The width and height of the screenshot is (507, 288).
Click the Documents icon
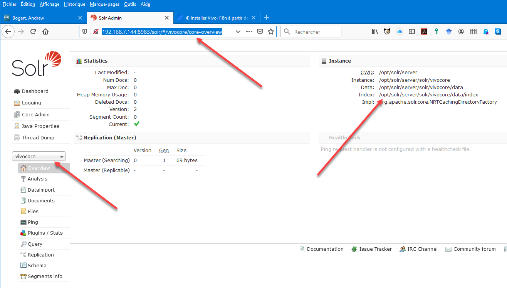click(x=24, y=200)
